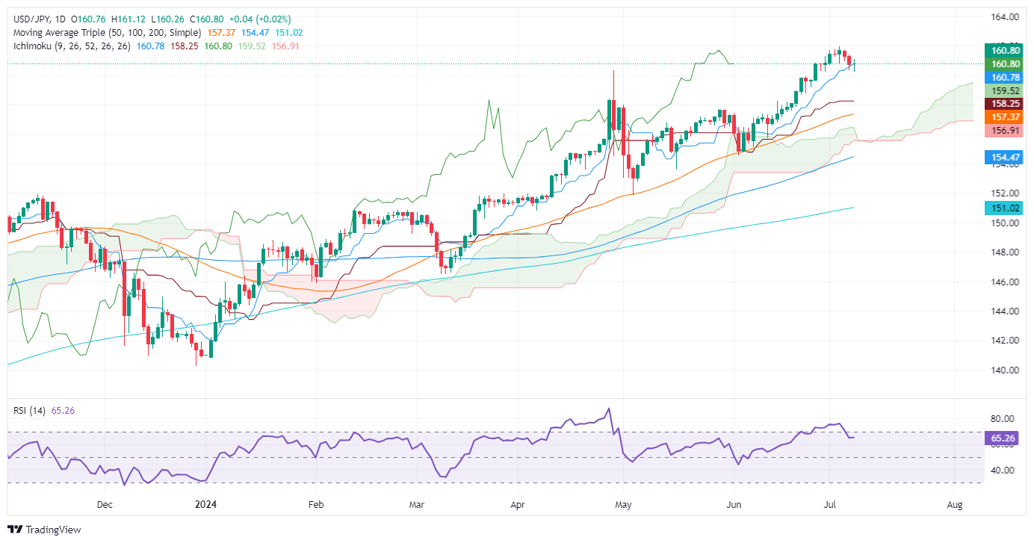The width and height of the screenshot is (1034, 543).
Task: Click the blue 154.47 price axis tag
Action: point(1005,158)
